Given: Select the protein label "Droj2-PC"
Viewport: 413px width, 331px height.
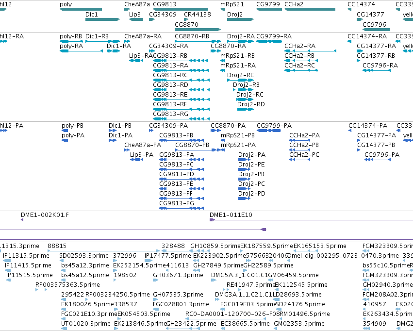Looking at the screenshot, I should (x=251, y=184).
